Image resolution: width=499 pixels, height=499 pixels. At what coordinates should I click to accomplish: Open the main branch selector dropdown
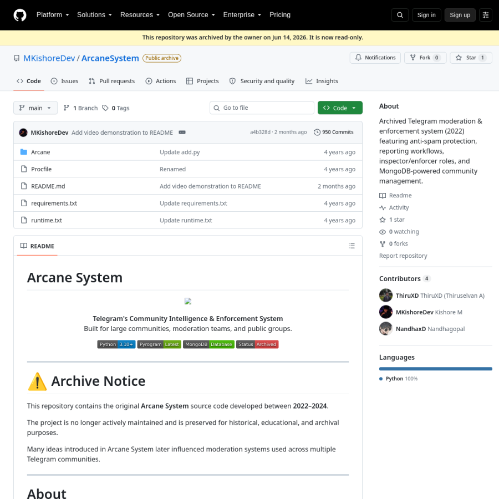(x=35, y=108)
